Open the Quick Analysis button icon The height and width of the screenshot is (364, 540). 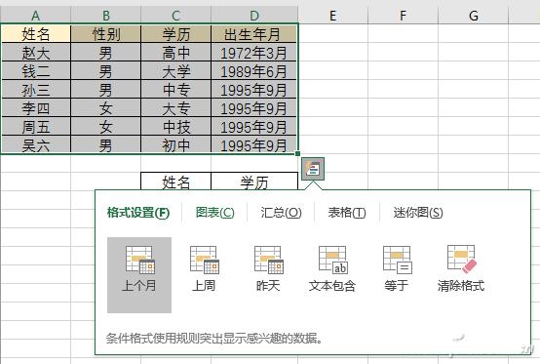[313, 169]
